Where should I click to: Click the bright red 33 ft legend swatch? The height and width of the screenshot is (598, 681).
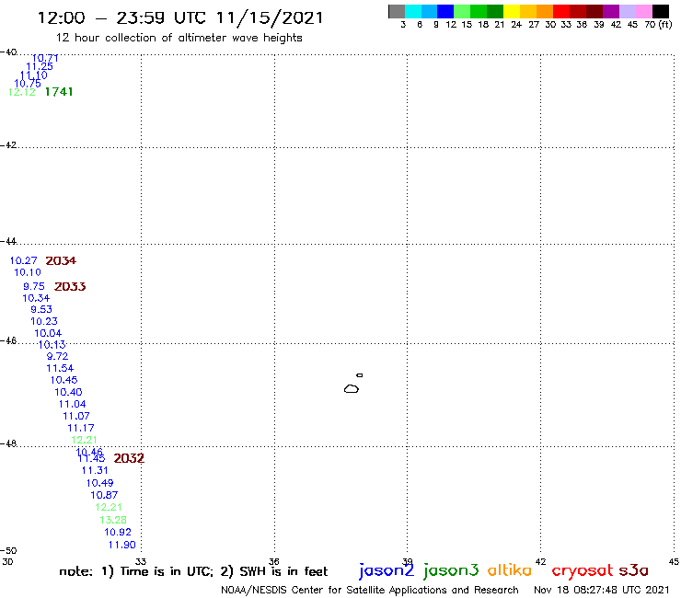click(561, 11)
